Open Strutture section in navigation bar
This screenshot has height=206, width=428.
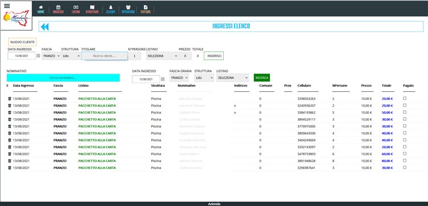pyautogui.click(x=92, y=10)
